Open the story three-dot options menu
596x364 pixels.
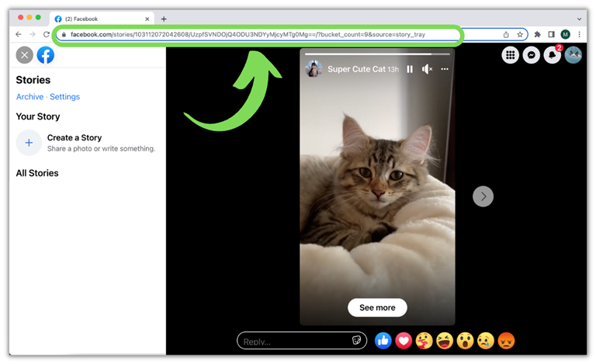pos(445,69)
